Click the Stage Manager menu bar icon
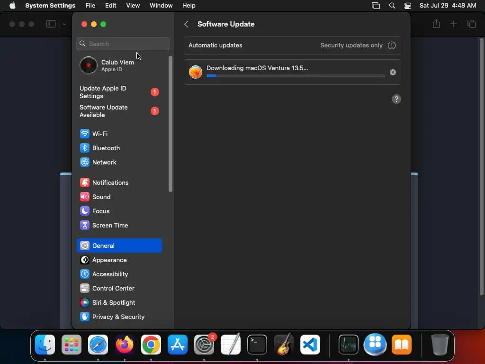 pyautogui.click(x=376, y=6)
